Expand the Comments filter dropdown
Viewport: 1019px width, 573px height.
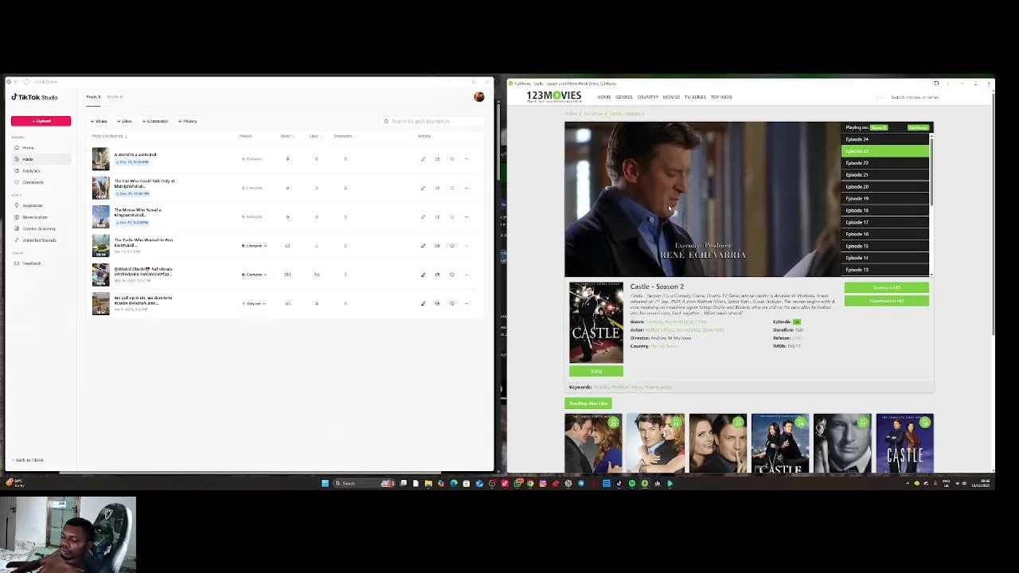coord(155,121)
